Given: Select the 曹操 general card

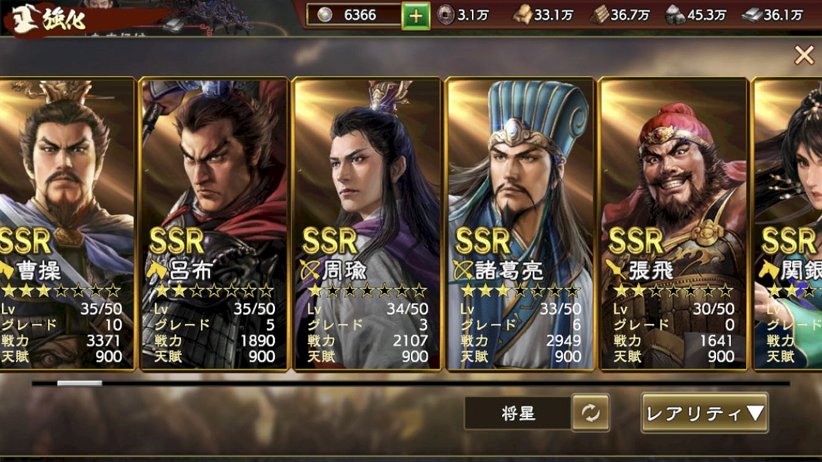Looking at the screenshot, I should [67, 224].
